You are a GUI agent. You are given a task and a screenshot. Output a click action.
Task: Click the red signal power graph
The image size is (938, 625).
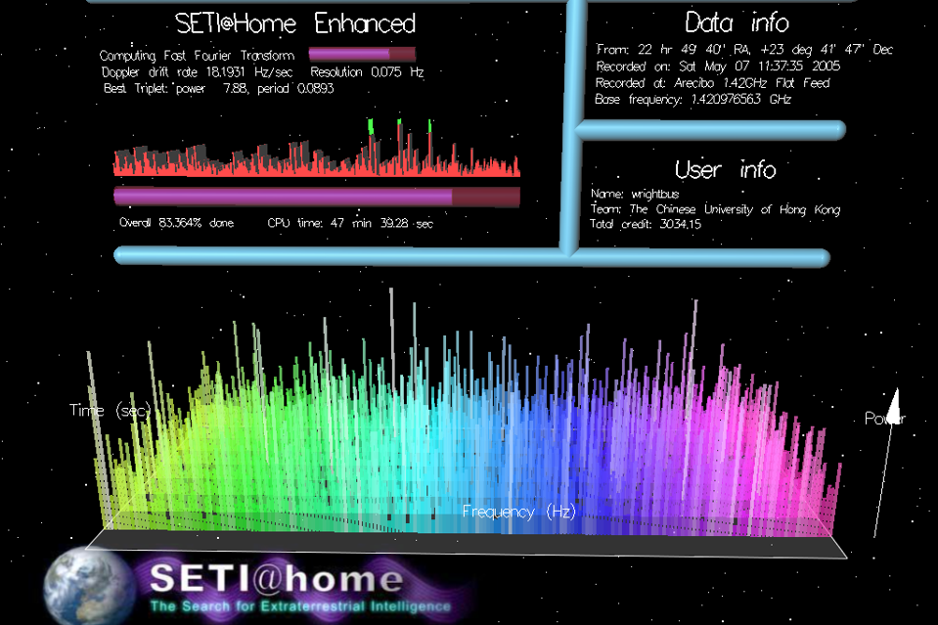coord(317,148)
